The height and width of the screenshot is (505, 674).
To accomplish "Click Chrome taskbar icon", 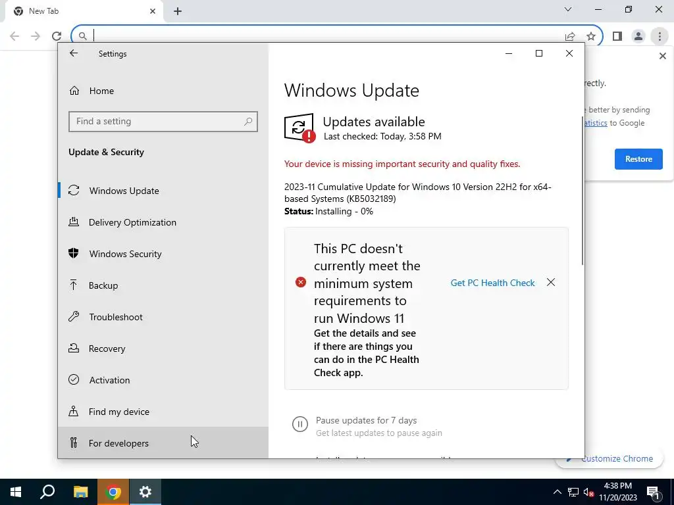I will click(x=113, y=492).
